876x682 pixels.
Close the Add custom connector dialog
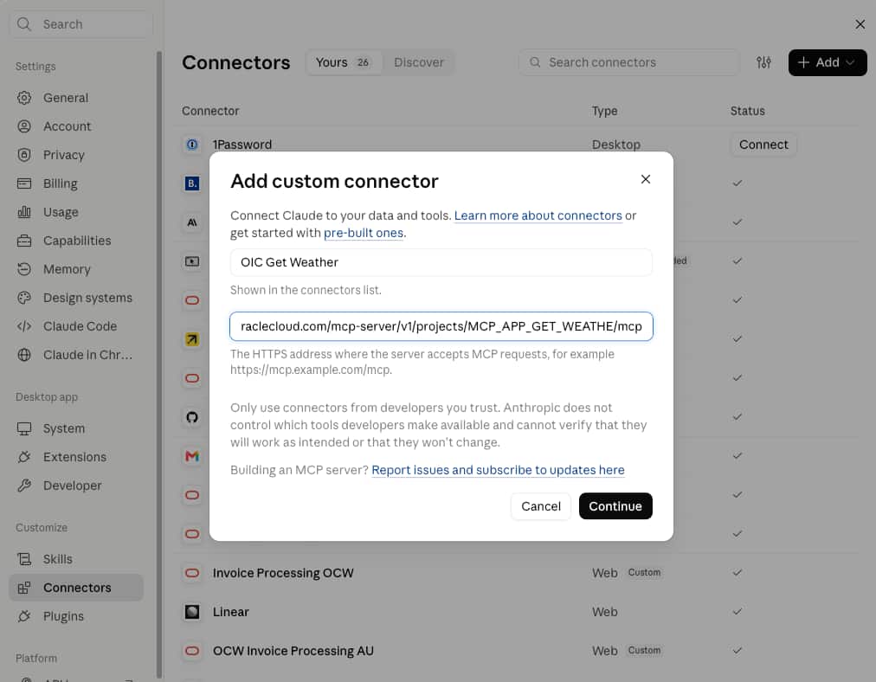point(645,179)
